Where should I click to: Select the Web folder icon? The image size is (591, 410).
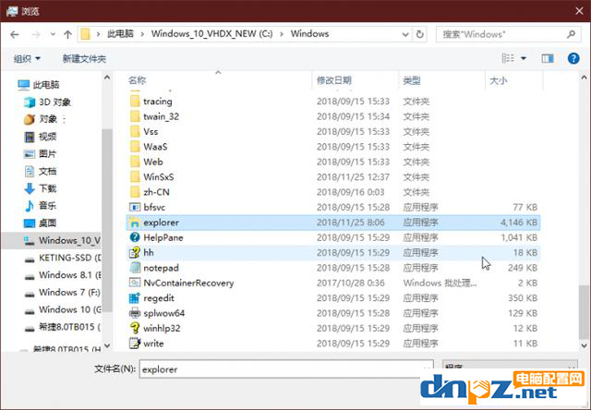(x=135, y=162)
